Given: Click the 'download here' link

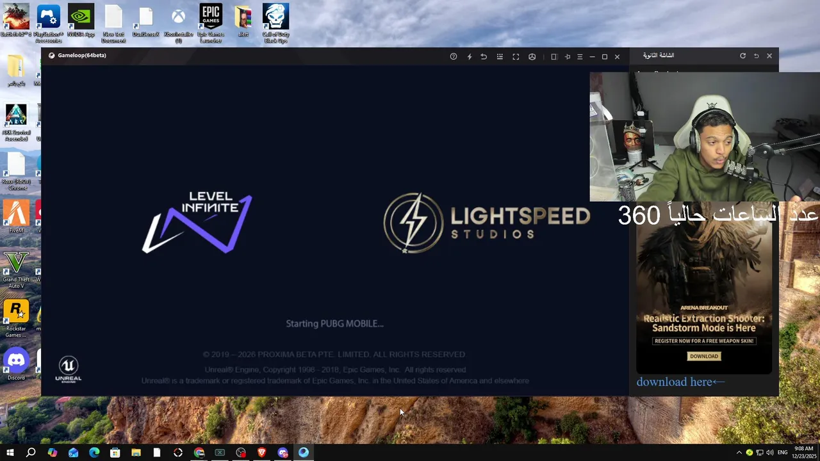Looking at the screenshot, I should pyautogui.click(x=680, y=382).
